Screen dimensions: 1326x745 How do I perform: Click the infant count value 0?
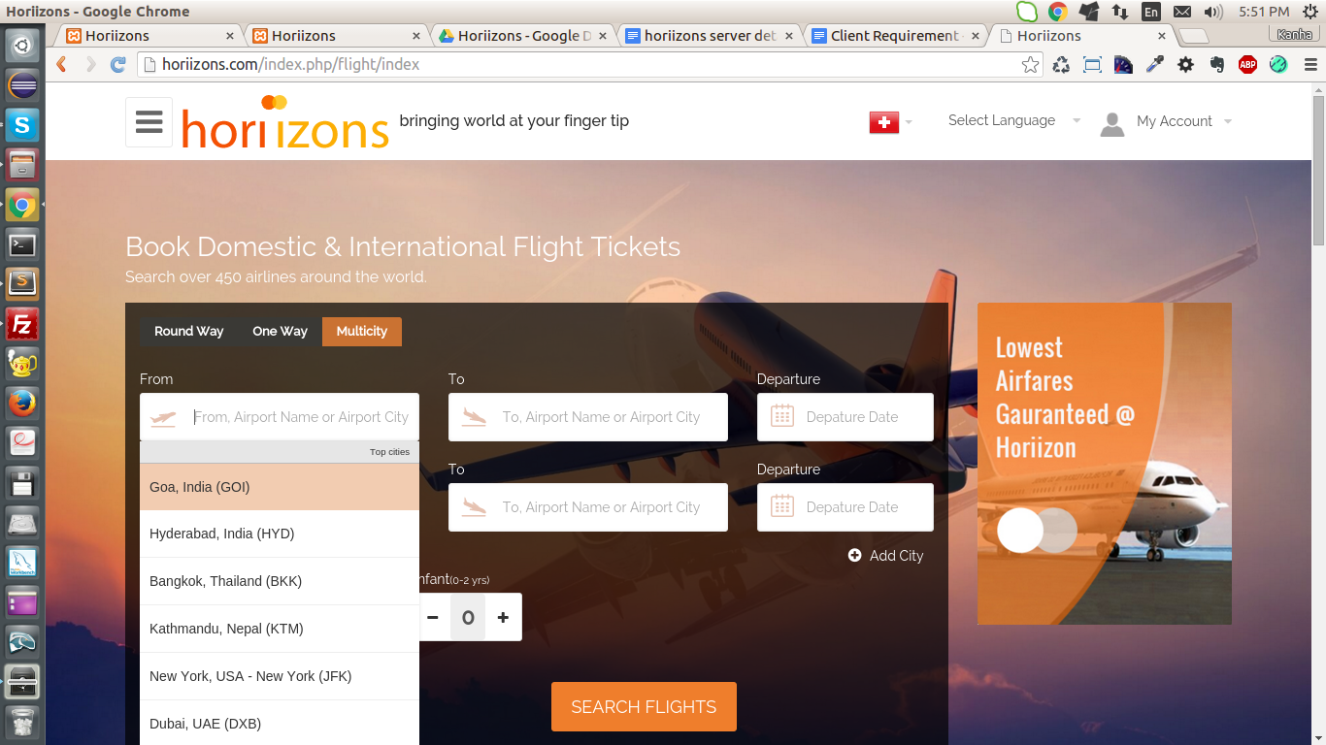(468, 617)
